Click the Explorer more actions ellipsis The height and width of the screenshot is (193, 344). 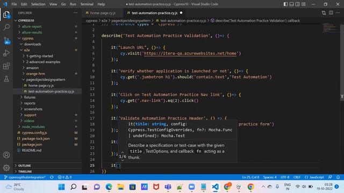[x=75, y=13]
